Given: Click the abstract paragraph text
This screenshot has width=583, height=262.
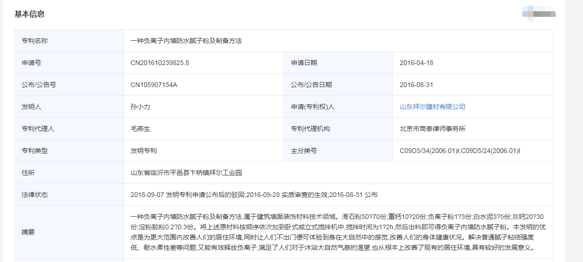Looking at the screenshot, I should [337, 232].
